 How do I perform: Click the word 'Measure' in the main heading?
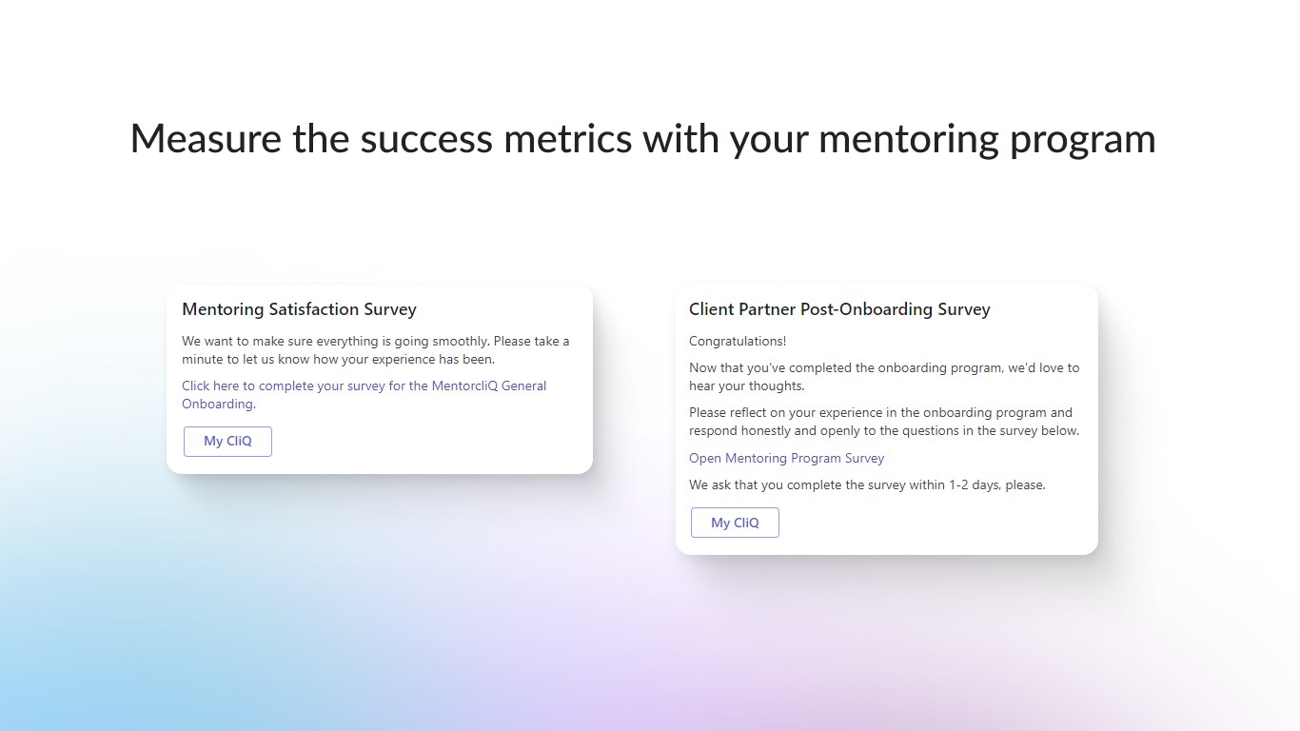pos(206,138)
